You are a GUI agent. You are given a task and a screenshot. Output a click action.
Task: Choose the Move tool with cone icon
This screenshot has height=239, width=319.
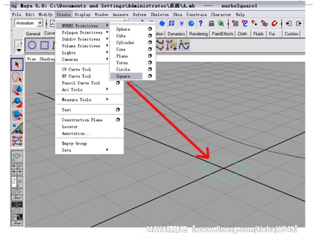coord(17,90)
